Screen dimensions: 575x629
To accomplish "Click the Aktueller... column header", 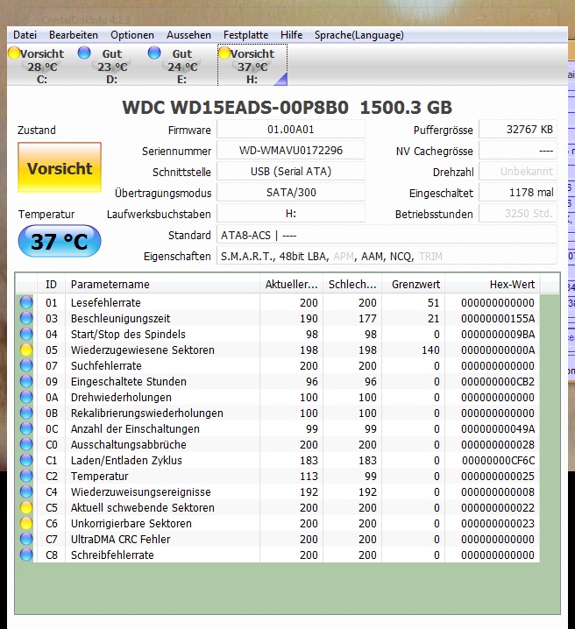I will (x=292, y=285).
